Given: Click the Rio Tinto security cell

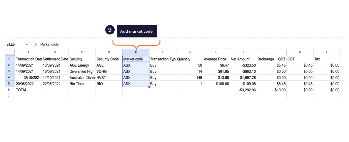Looking at the screenshot, I should coord(82,84).
